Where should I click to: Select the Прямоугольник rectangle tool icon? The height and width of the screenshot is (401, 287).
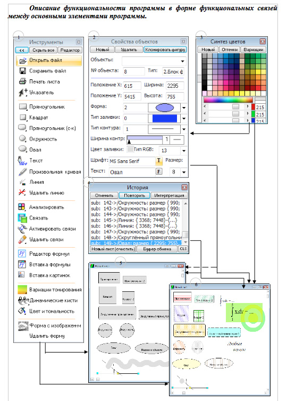pyautogui.click(x=23, y=107)
